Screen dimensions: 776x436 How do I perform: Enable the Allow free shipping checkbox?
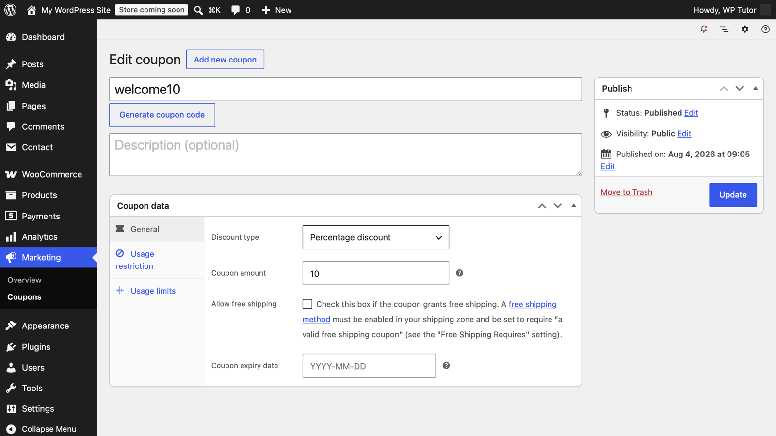[307, 304]
